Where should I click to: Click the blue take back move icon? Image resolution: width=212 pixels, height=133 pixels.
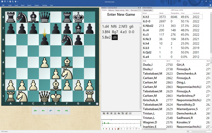tap(51, 111)
